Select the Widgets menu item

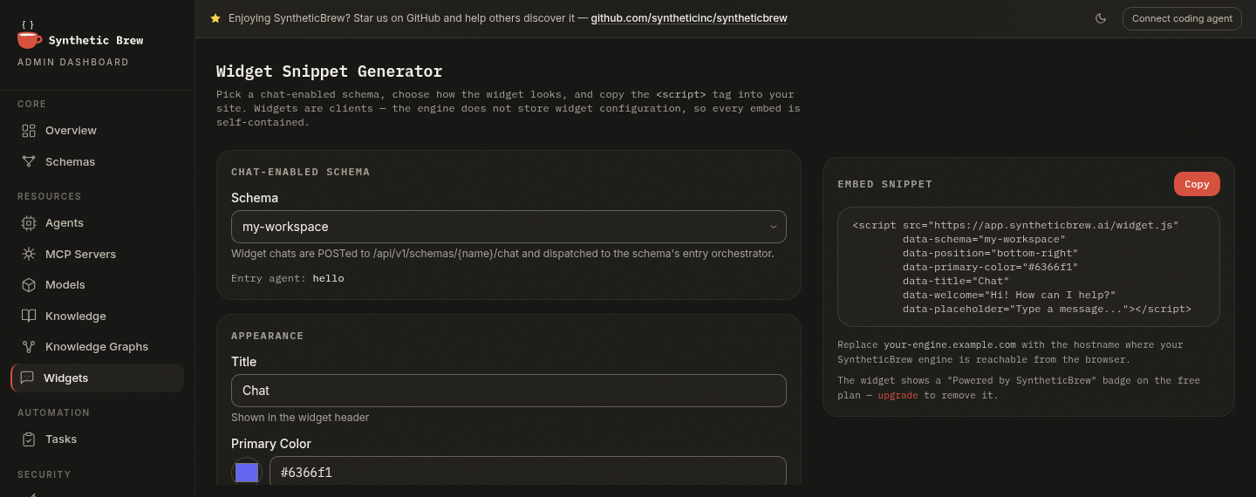click(97, 378)
